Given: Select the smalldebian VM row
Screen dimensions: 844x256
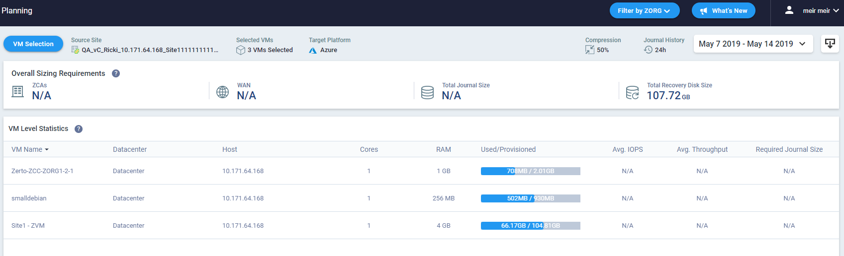Looking at the screenshot, I should click(x=421, y=198).
